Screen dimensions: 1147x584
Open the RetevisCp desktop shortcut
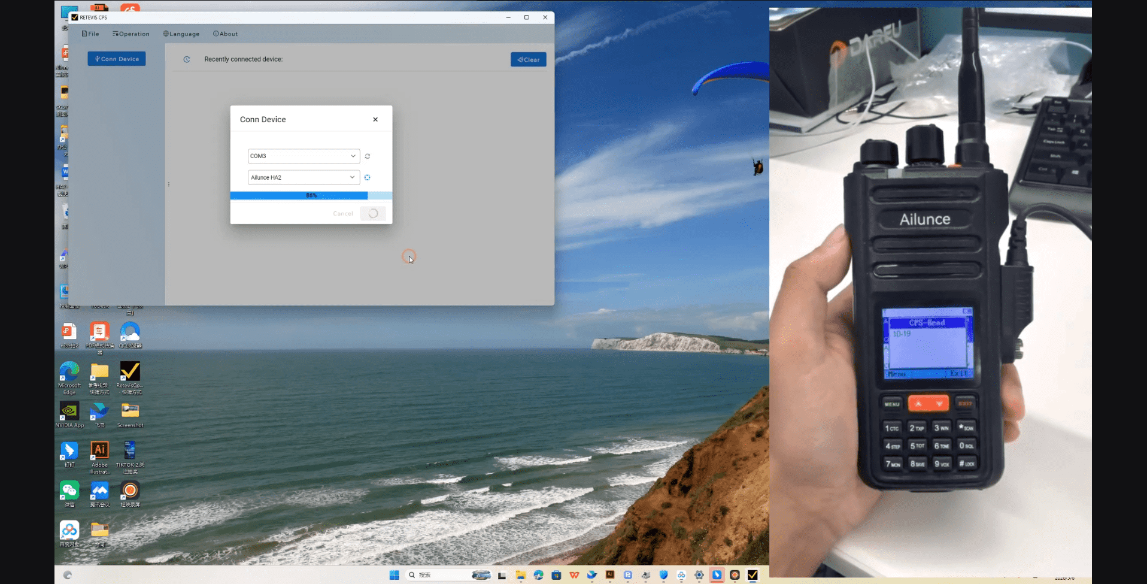pyautogui.click(x=130, y=378)
